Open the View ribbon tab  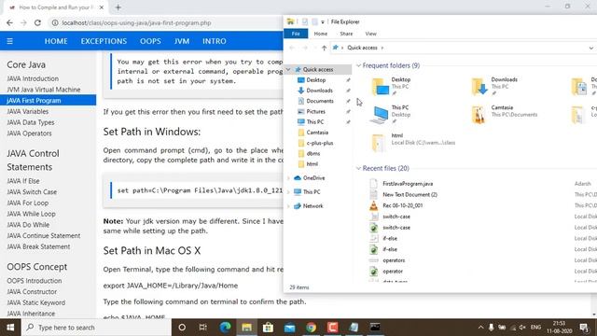pos(370,34)
